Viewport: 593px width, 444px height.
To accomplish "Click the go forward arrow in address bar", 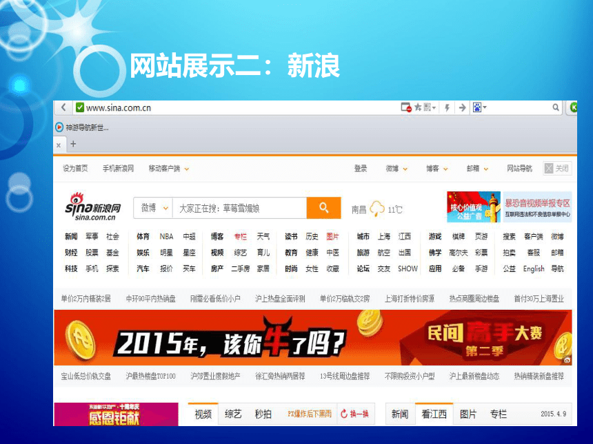I will [462, 108].
